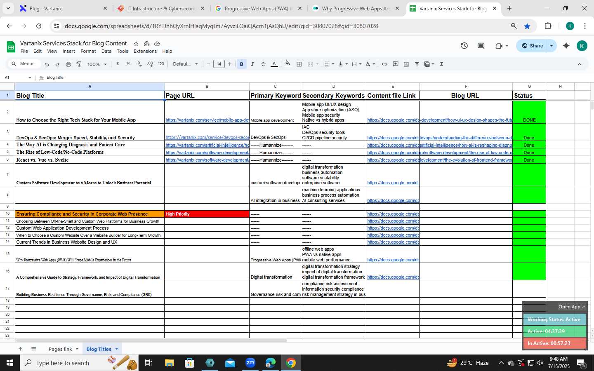Open the zoom level dropdown

point(97,64)
